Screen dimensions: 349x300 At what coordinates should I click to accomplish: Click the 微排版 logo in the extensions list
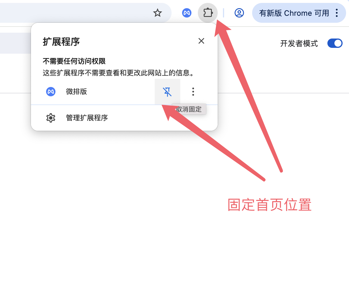tap(51, 92)
